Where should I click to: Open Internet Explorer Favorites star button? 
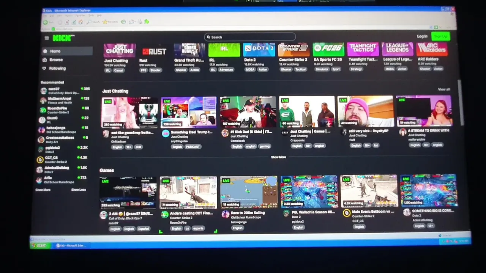pos(110,22)
